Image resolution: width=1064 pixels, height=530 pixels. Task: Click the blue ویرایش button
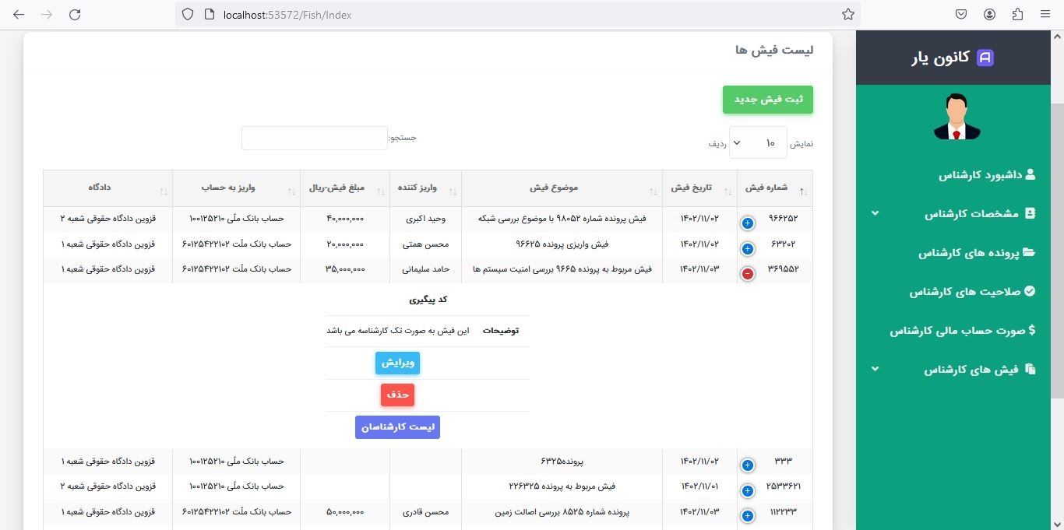[397, 363]
